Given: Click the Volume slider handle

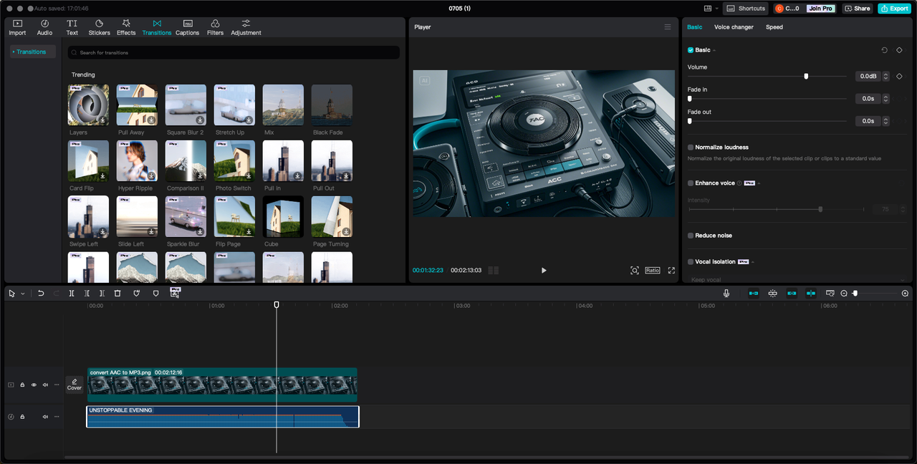Looking at the screenshot, I should pos(806,76).
